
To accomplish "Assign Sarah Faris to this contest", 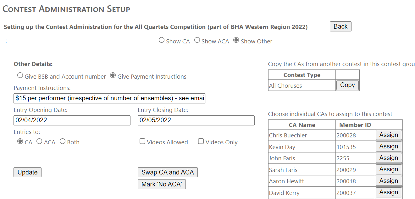I will (389, 169).
